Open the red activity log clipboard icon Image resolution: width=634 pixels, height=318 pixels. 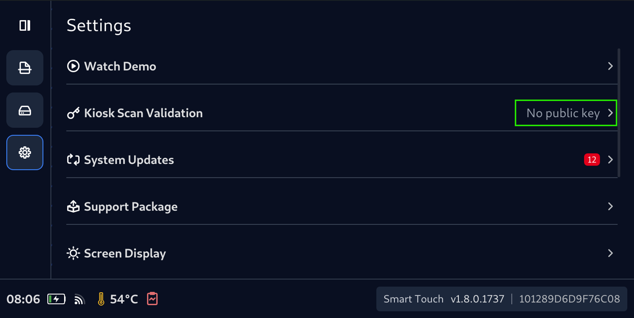coord(152,299)
